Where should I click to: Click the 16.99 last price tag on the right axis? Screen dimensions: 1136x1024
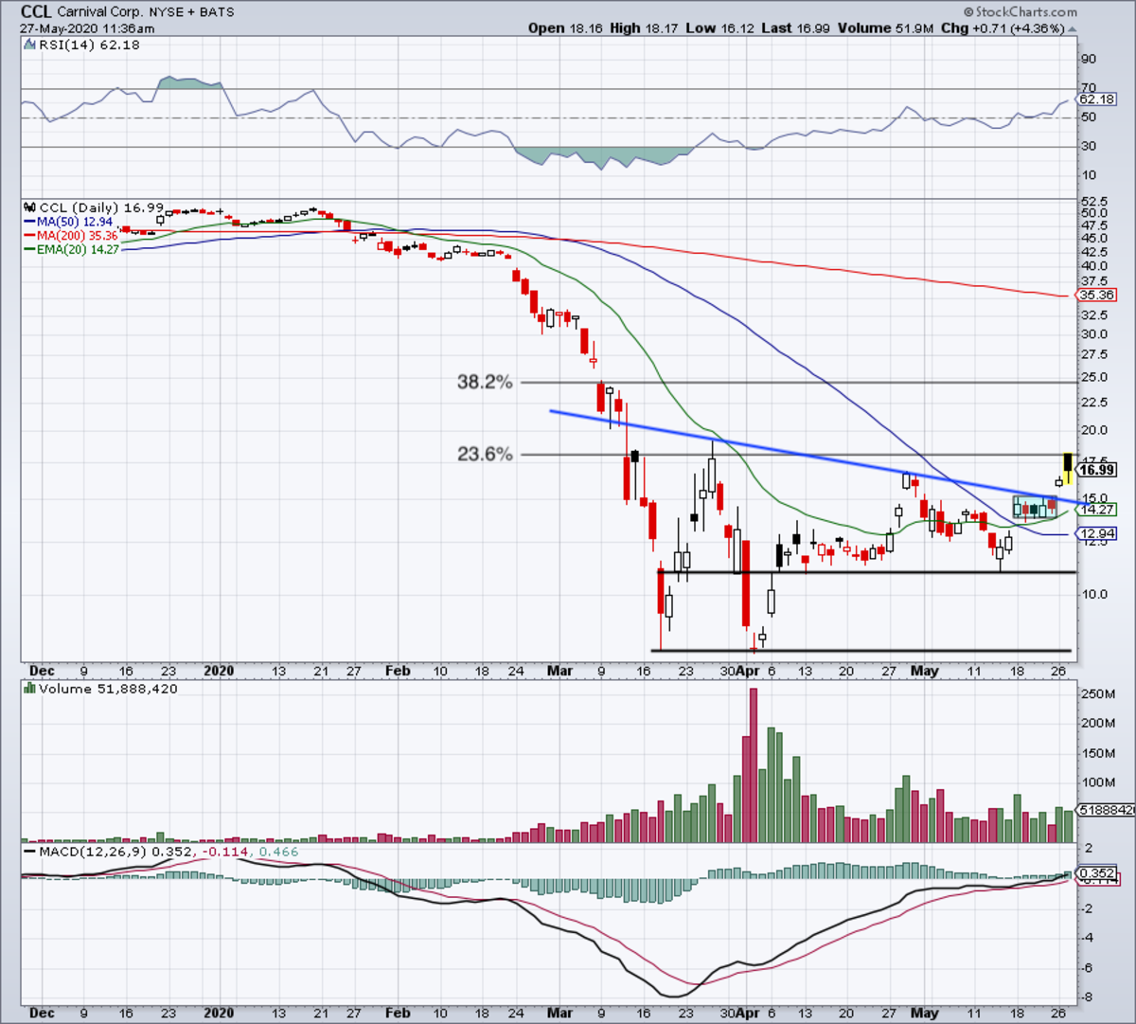tap(1097, 470)
